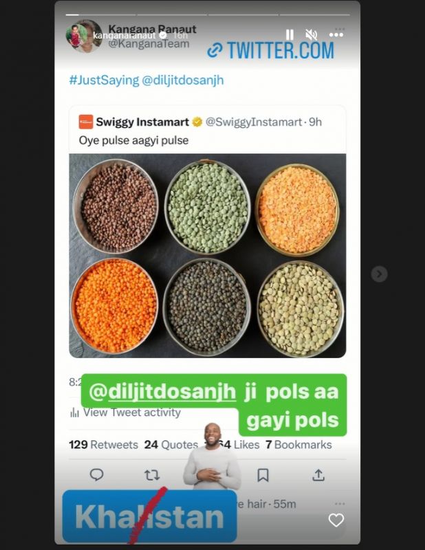This screenshot has height=550, width=425.
Task: Go to next story with arrow
Action: pyautogui.click(x=379, y=274)
